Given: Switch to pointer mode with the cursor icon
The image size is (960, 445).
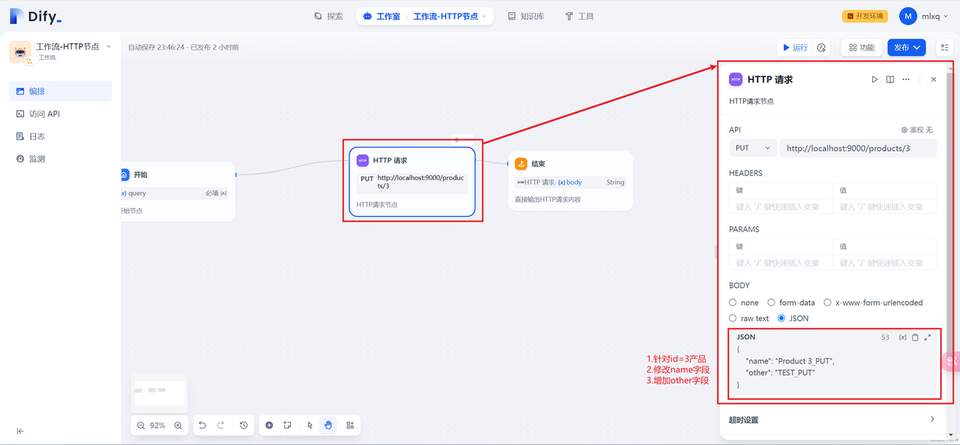Looking at the screenshot, I should [309, 425].
